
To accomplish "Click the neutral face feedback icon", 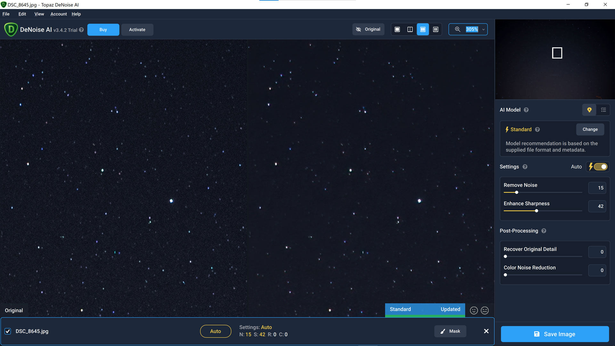I will pos(485,310).
